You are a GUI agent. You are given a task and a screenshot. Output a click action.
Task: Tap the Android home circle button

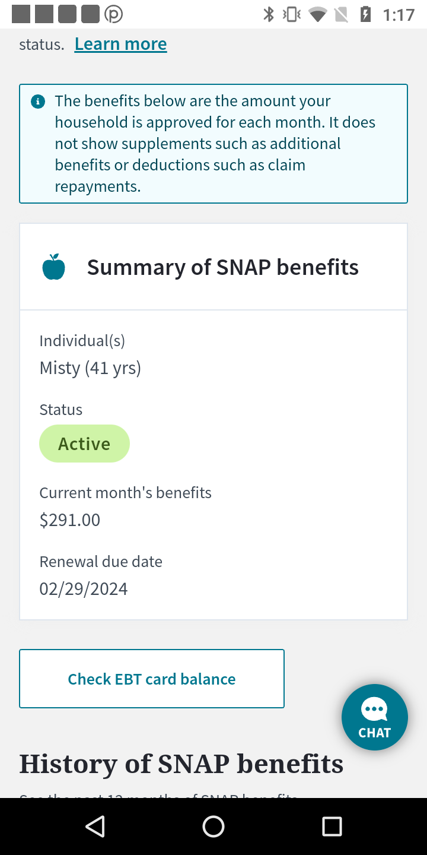pyautogui.click(x=213, y=826)
